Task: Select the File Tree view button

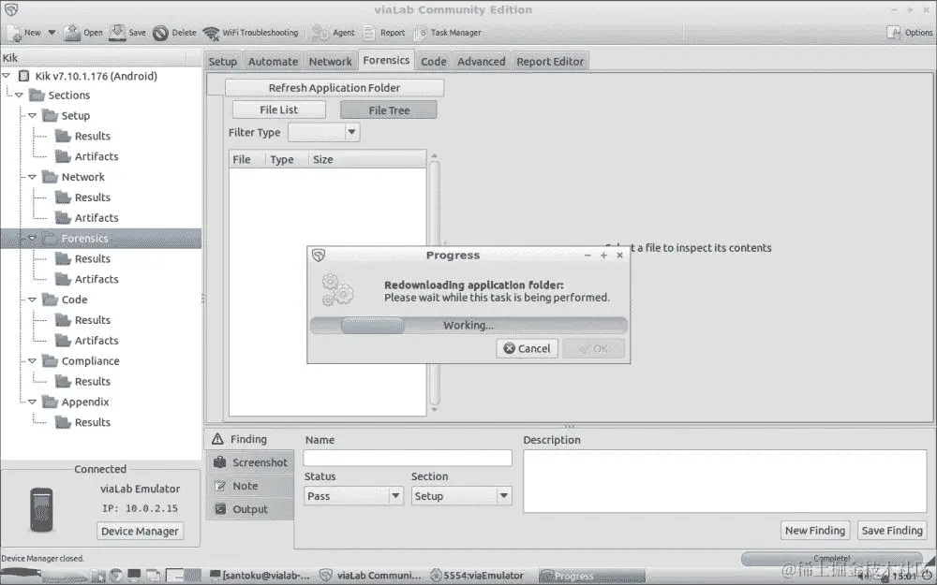Action: [x=389, y=110]
